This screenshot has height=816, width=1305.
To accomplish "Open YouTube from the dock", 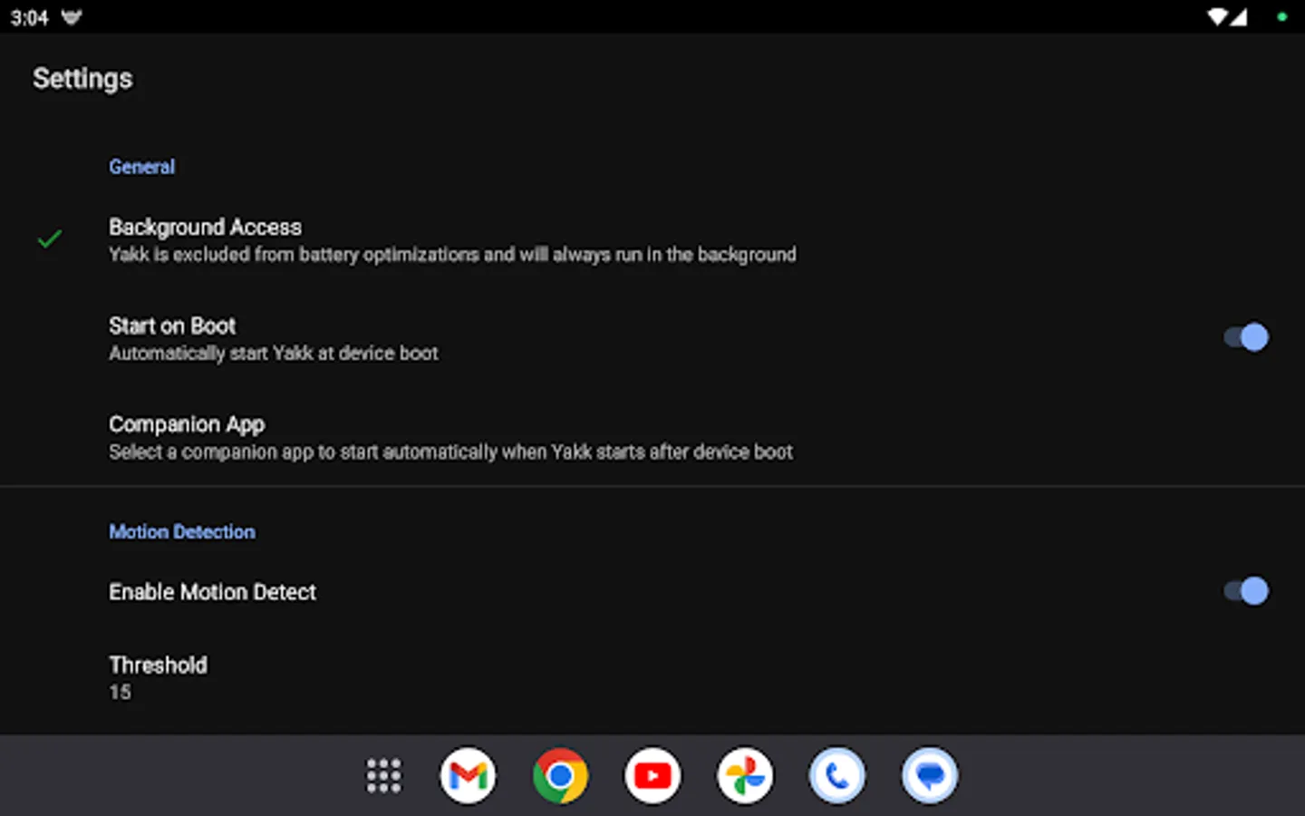I will [x=652, y=775].
